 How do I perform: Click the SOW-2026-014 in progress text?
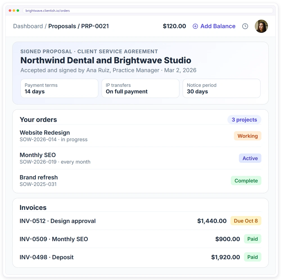click(54, 139)
